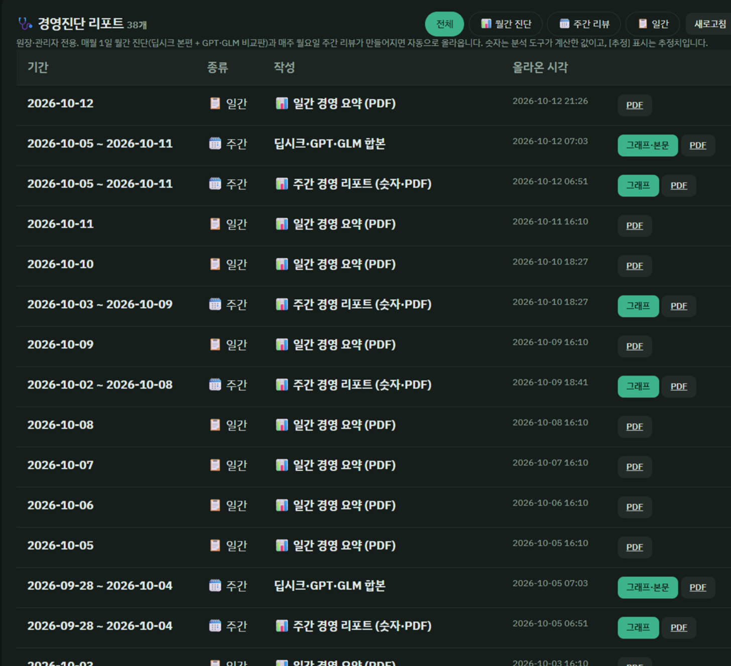Click the chart icon on 2026-10-12 일간 경영 요약
Viewport: 731px width, 666px height.
(x=282, y=103)
